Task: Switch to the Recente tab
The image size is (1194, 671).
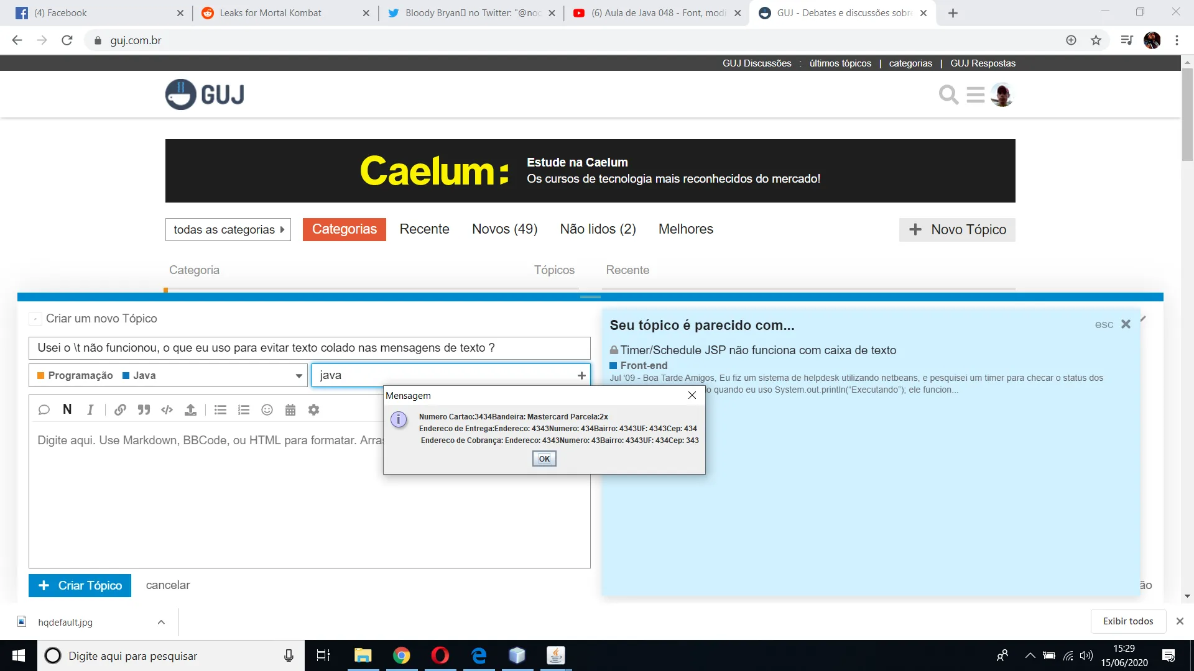Action: 424,229
